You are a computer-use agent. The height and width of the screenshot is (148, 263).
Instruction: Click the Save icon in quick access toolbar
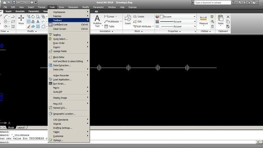pos(14,2)
